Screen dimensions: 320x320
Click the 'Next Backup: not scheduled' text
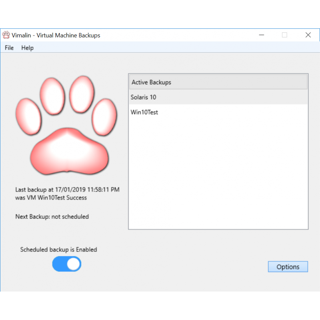click(x=52, y=216)
